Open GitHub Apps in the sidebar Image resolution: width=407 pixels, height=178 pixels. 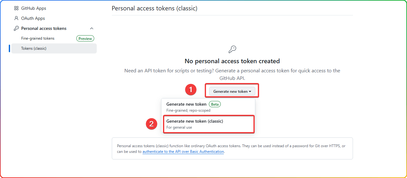point(34,8)
